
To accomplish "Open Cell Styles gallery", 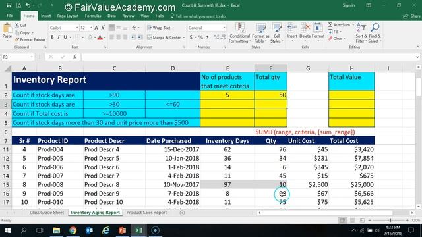I will tap(277, 33).
